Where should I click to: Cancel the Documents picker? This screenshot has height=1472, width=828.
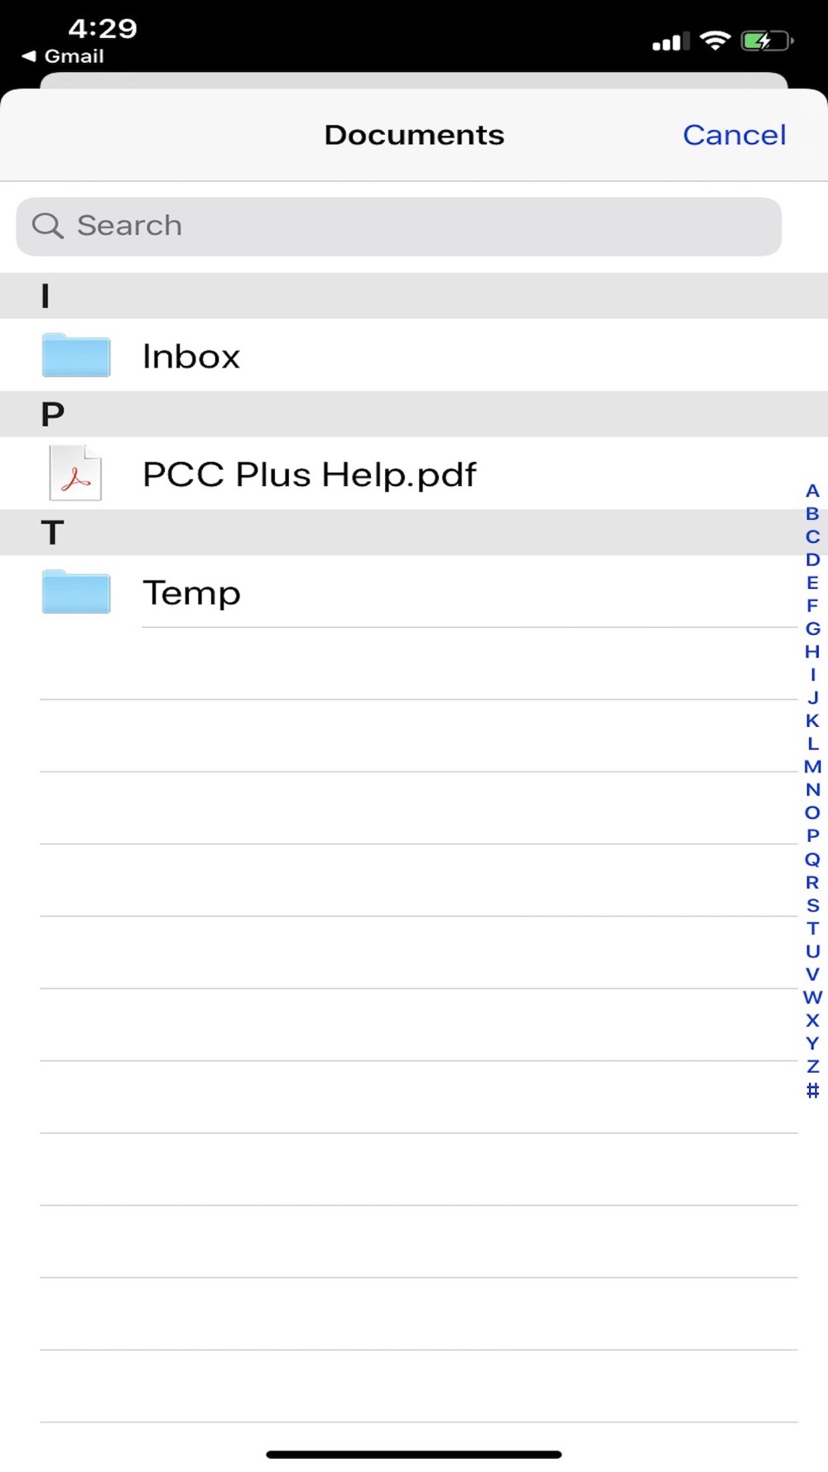coord(734,135)
